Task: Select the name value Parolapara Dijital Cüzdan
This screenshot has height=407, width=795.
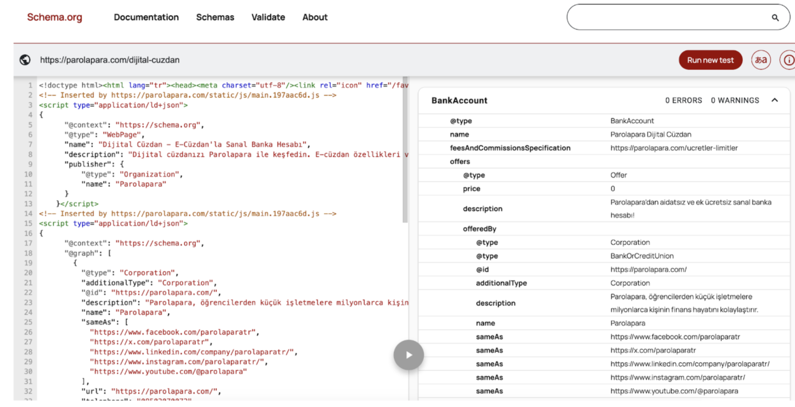Action: click(x=651, y=134)
